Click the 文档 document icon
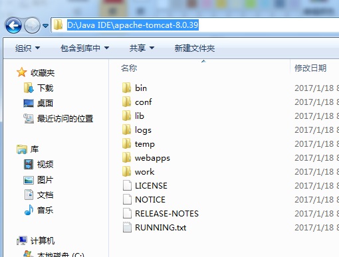Image resolution: width=339 pixels, height=257 pixels. [x=29, y=195]
